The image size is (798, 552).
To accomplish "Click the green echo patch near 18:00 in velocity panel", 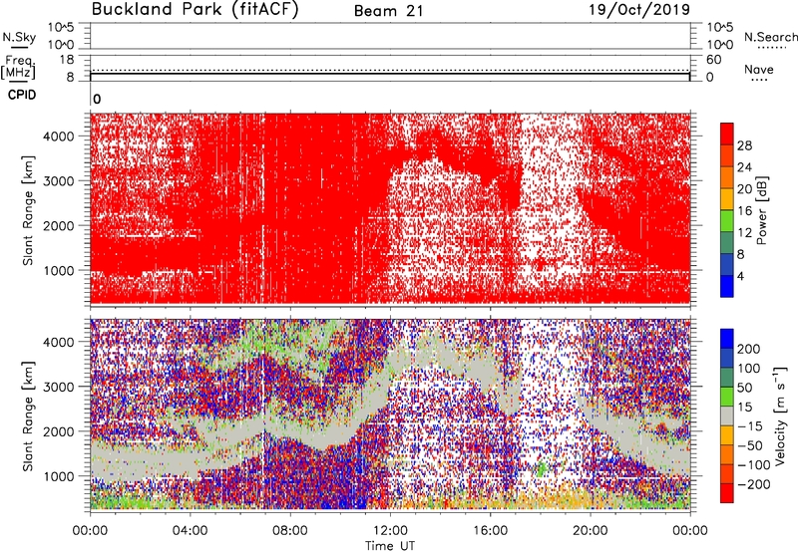I will point(541,468).
